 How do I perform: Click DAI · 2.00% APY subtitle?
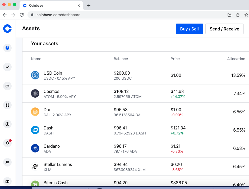pyautogui.click(x=57, y=115)
